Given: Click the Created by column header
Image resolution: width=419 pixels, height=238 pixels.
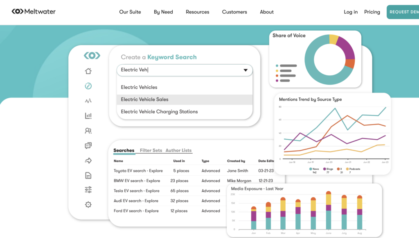Looking at the screenshot, I should pyautogui.click(x=236, y=161).
